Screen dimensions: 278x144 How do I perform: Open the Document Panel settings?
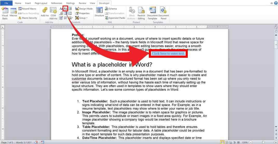point(163,13)
